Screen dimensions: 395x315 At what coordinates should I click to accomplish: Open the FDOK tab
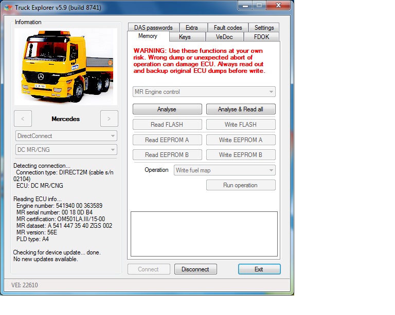click(261, 37)
